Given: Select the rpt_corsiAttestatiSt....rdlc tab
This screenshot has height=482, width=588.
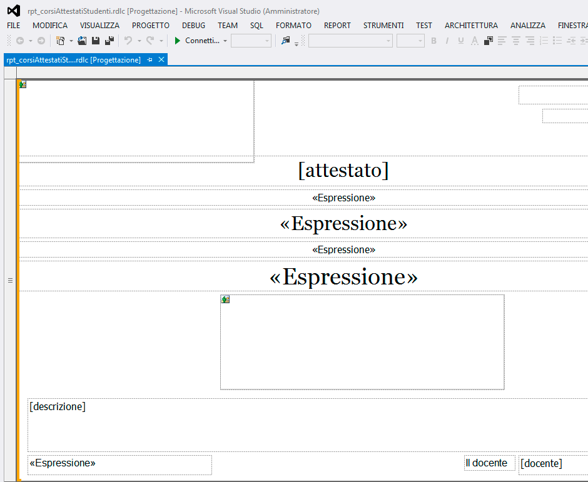Looking at the screenshot, I should point(74,60).
